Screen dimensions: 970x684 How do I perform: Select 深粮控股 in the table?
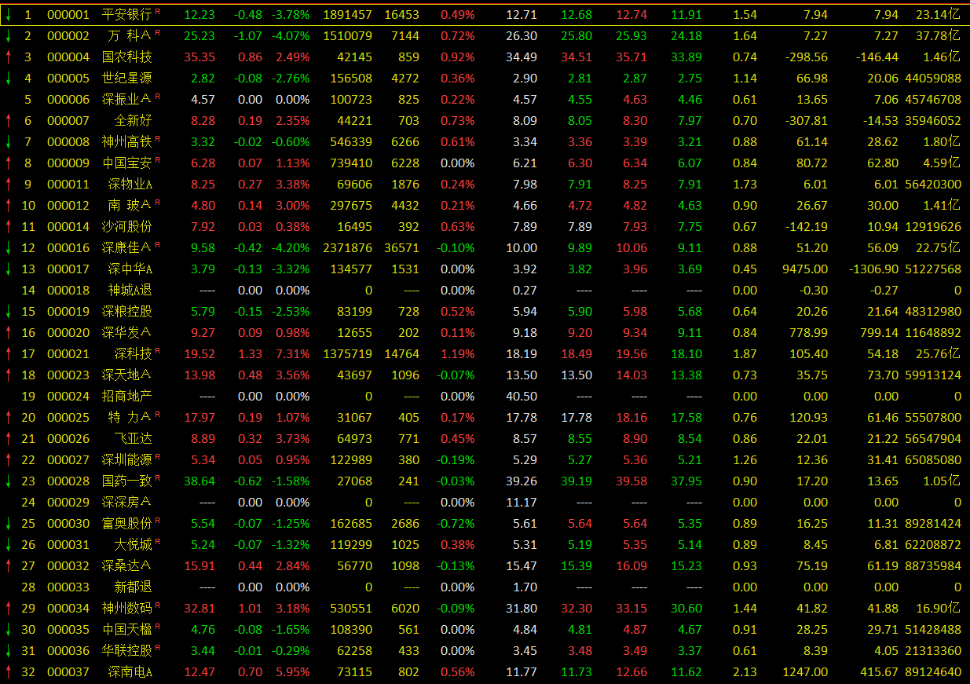tap(127, 311)
